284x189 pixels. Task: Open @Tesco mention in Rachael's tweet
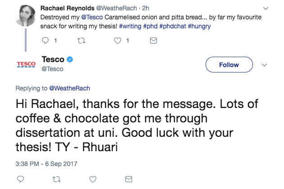click(x=91, y=17)
